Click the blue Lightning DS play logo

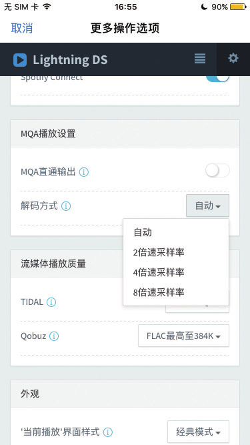pos(20,60)
